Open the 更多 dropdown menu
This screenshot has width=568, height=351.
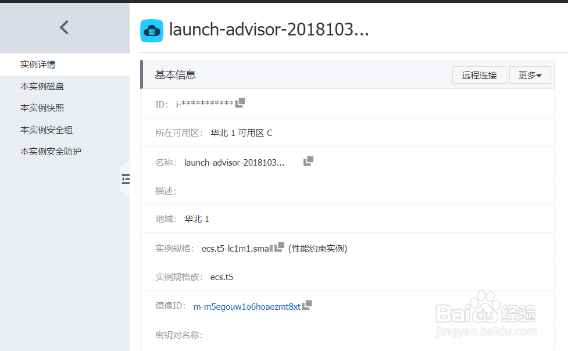tap(530, 74)
